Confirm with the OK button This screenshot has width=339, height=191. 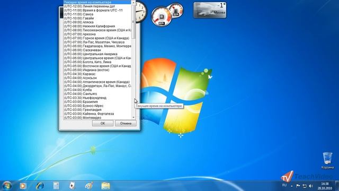pyautogui.click(x=103, y=123)
